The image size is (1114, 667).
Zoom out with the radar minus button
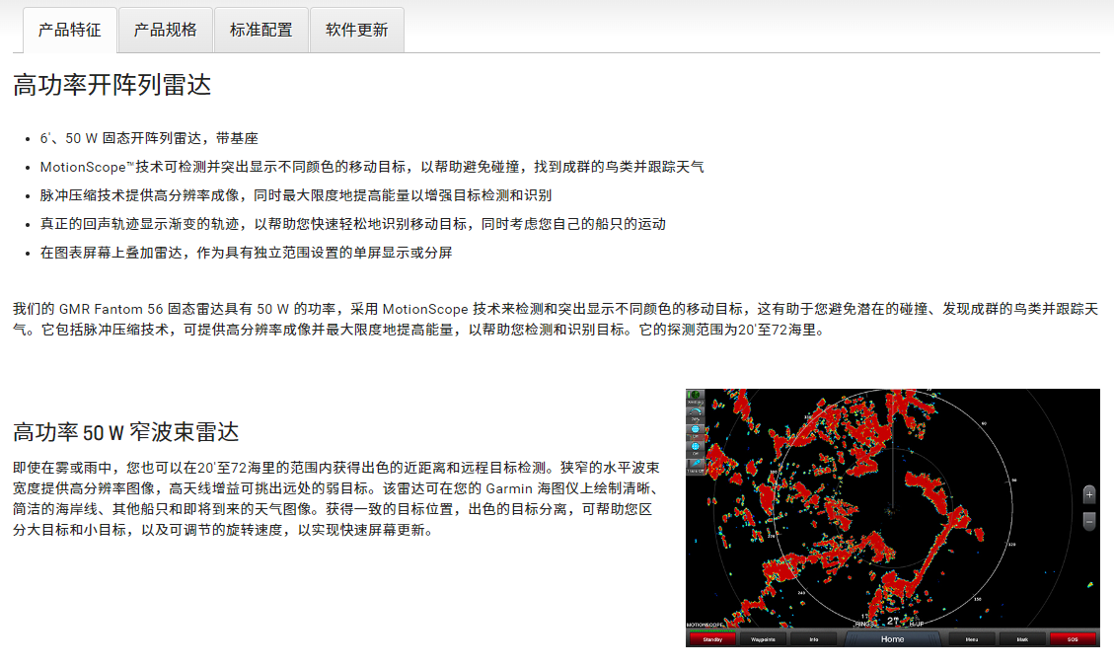[1089, 520]
